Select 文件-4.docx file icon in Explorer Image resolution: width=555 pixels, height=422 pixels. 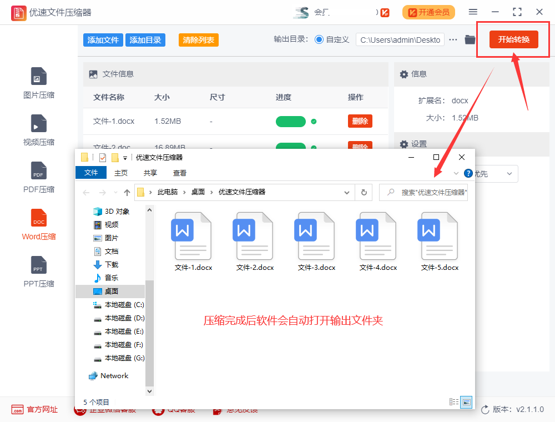(x=378, y=242)
